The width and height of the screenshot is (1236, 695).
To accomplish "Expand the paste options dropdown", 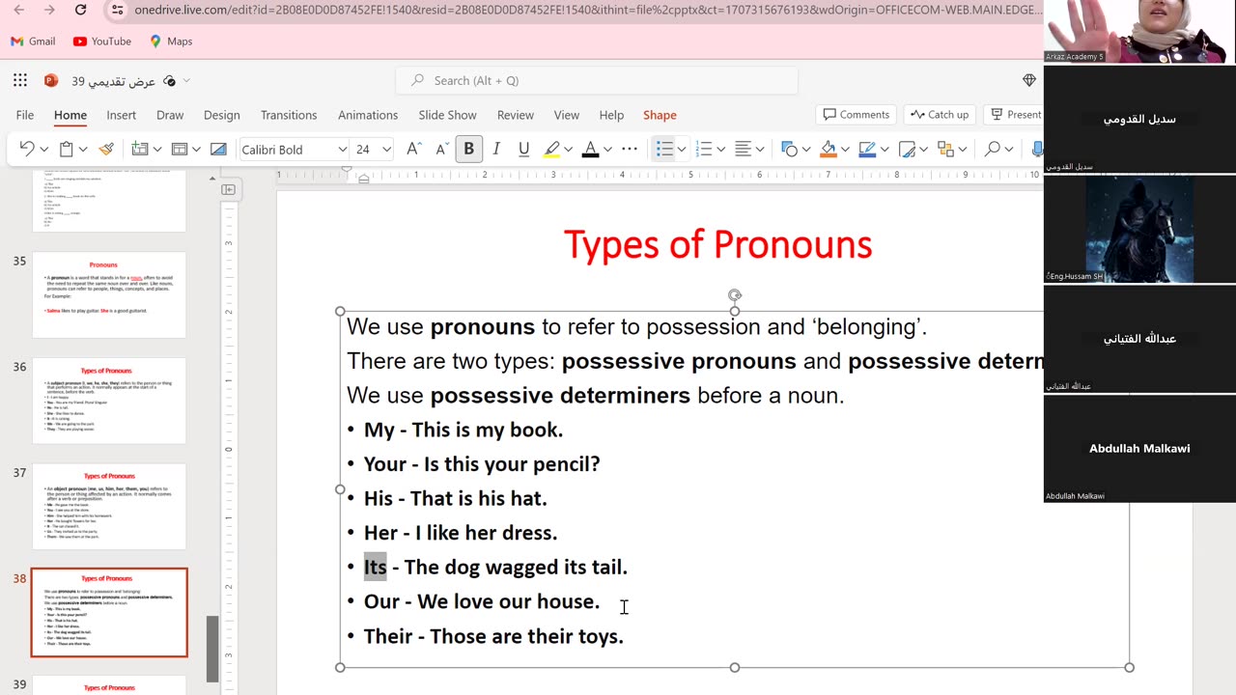I will click(83, 150).
